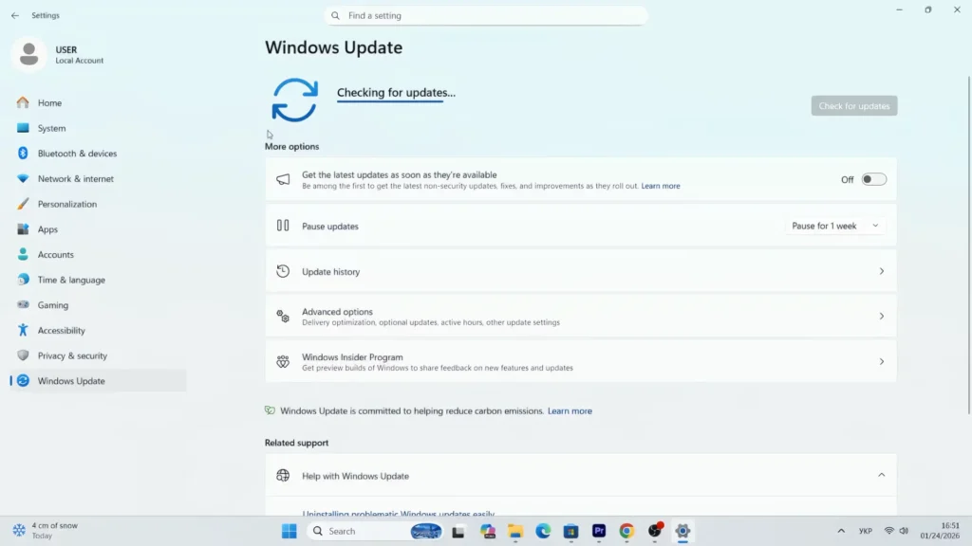This screenshot has width=972, height=546.
Task: Open File Explorer from the taskbar
Action: [515, 531]
